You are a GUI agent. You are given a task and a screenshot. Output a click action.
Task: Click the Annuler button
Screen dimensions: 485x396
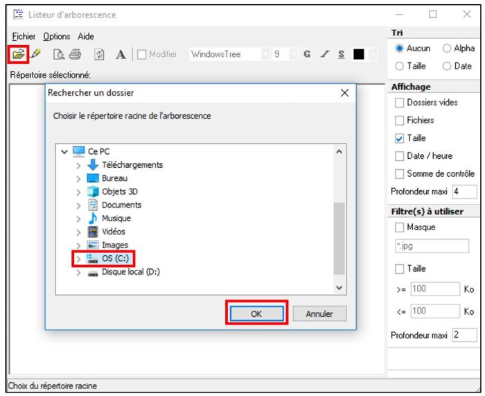click(x=319, y=313)
